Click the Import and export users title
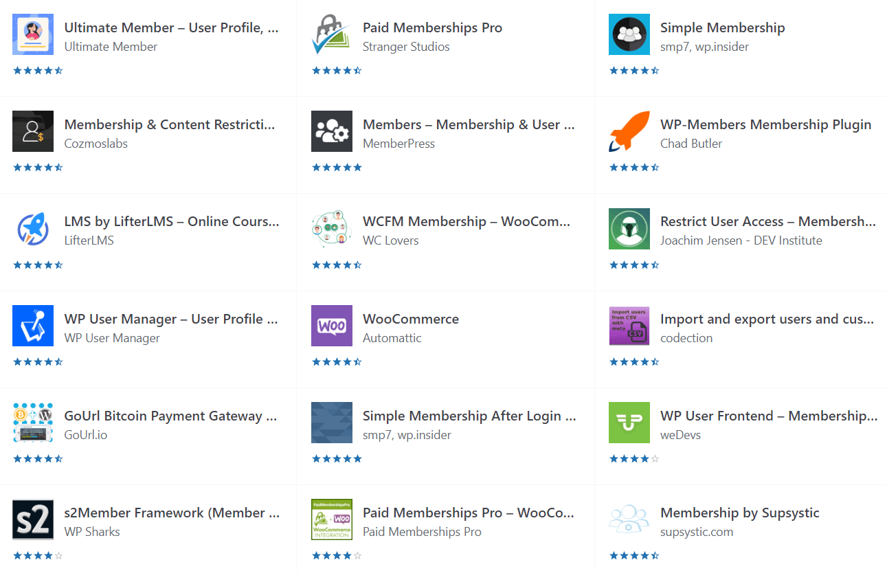The width and height of the screenshot is (887, 571). (x=767, y=319)
